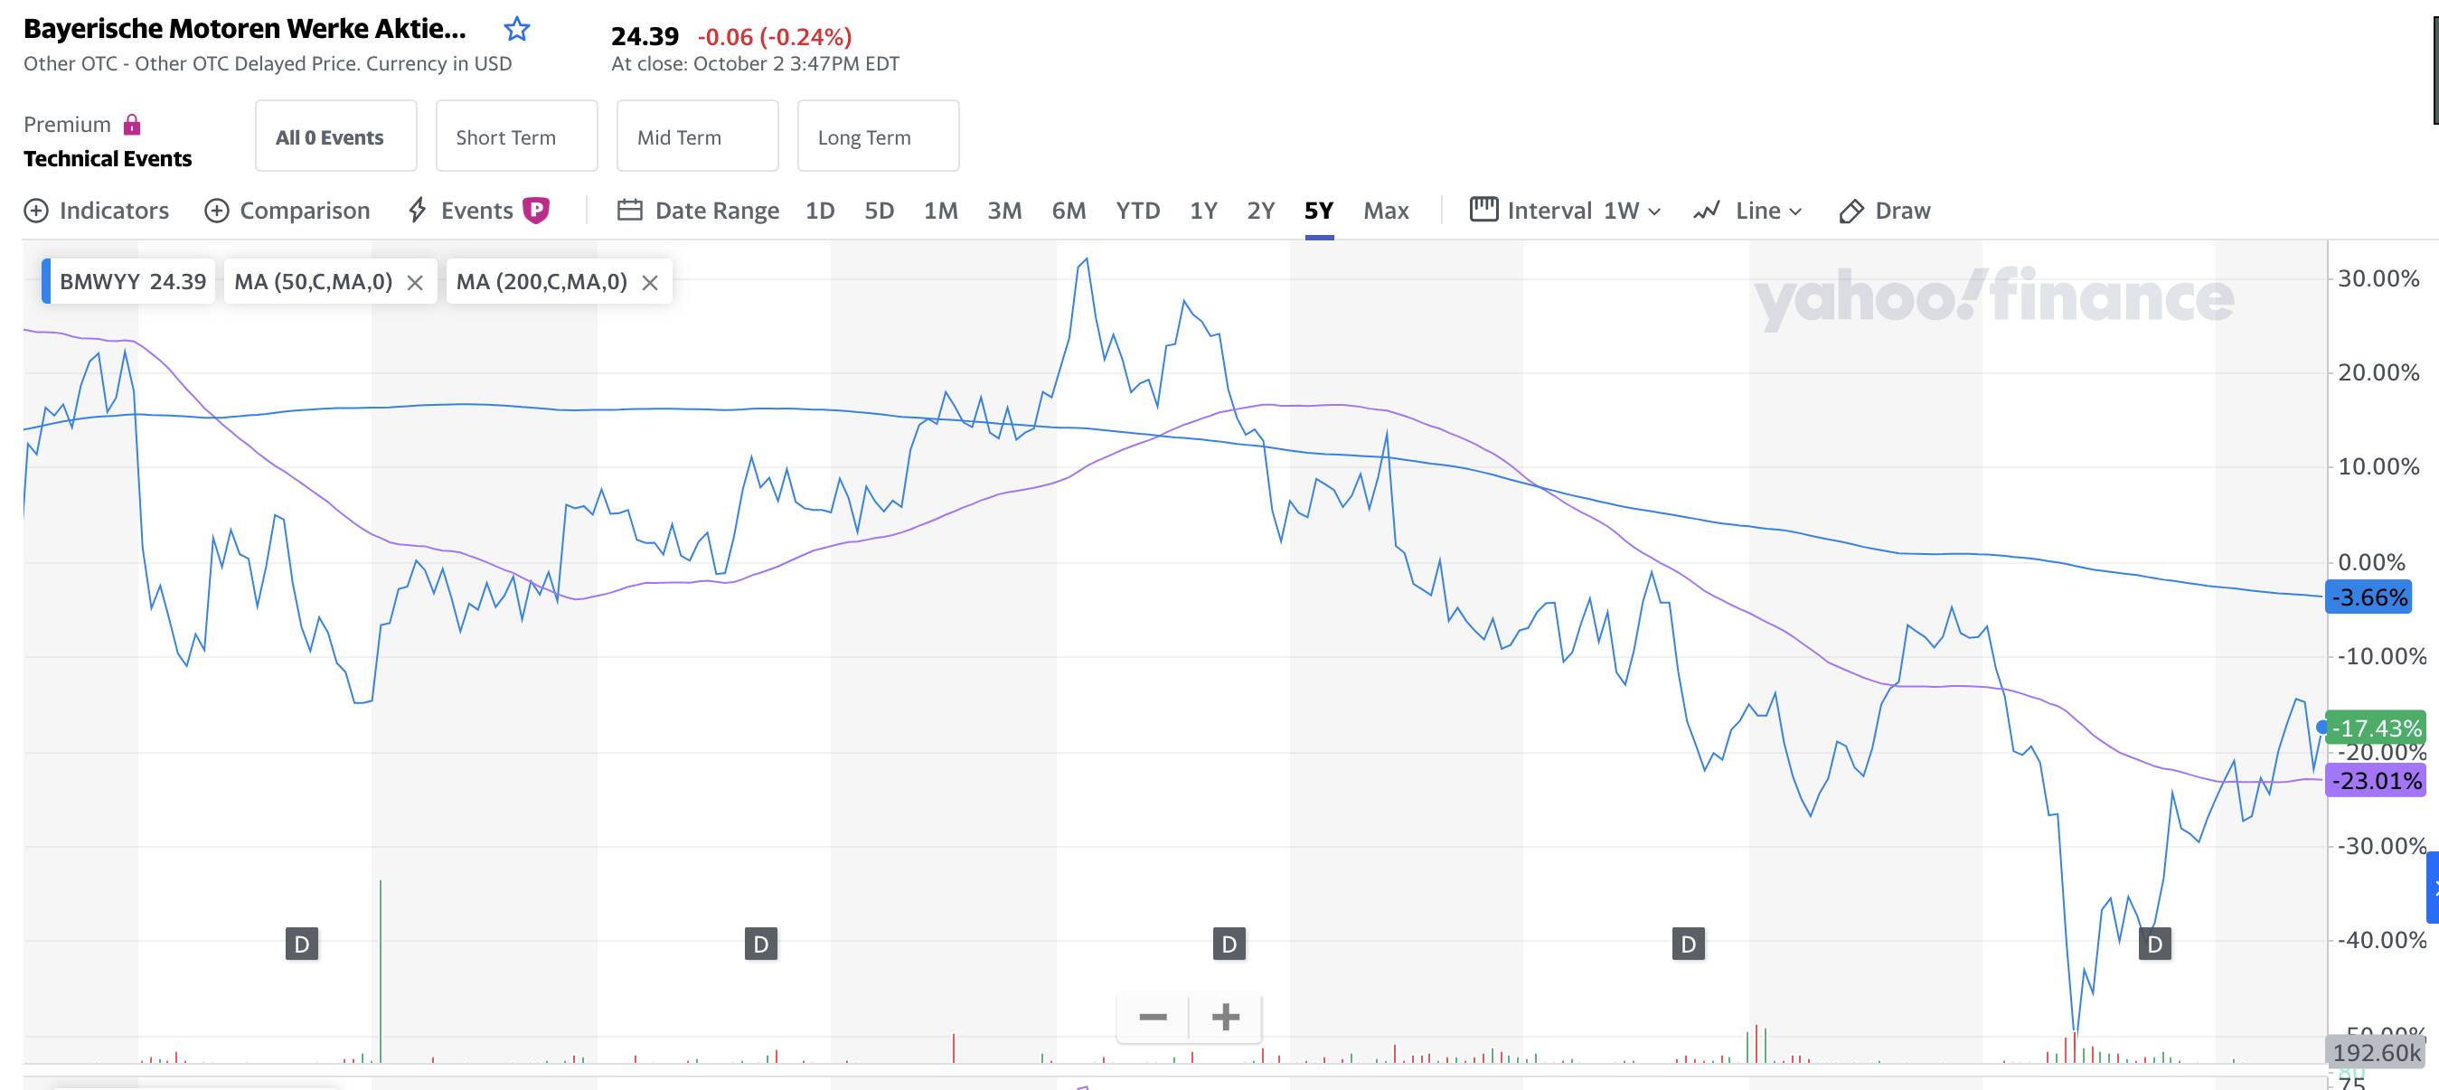Screen dimensions: 2439x1090
Task: Click the MA (200,C,MA,0) label
Action: 541,281
